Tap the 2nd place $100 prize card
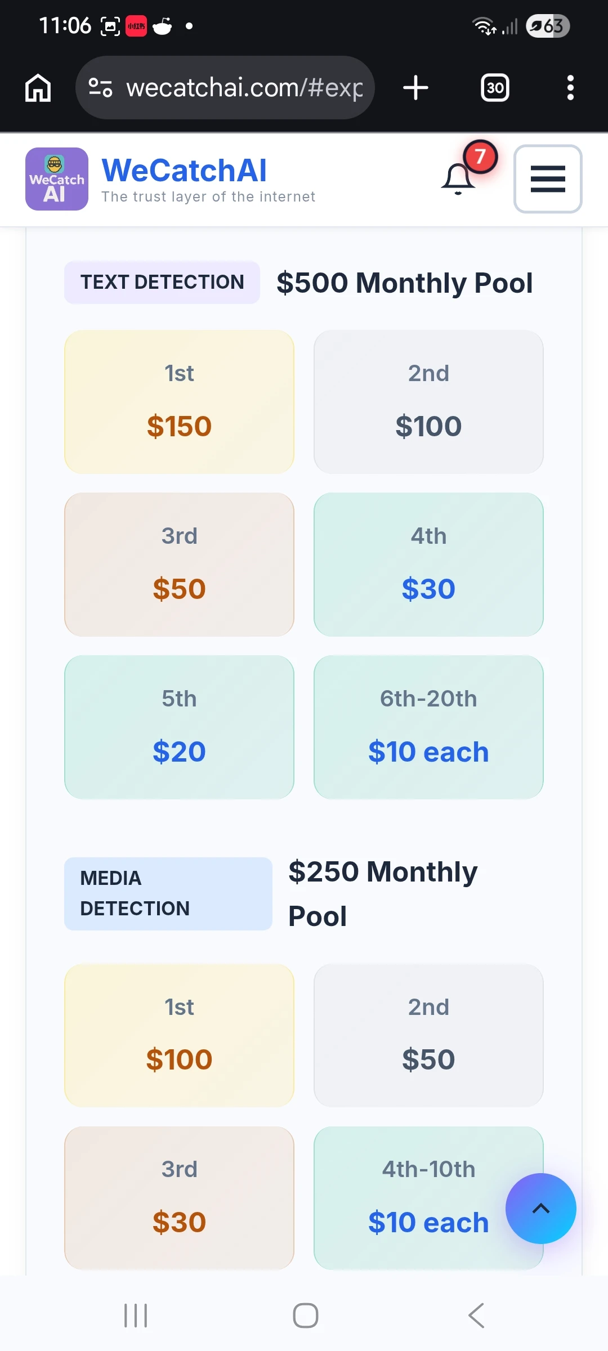 [x=428, y=402]
